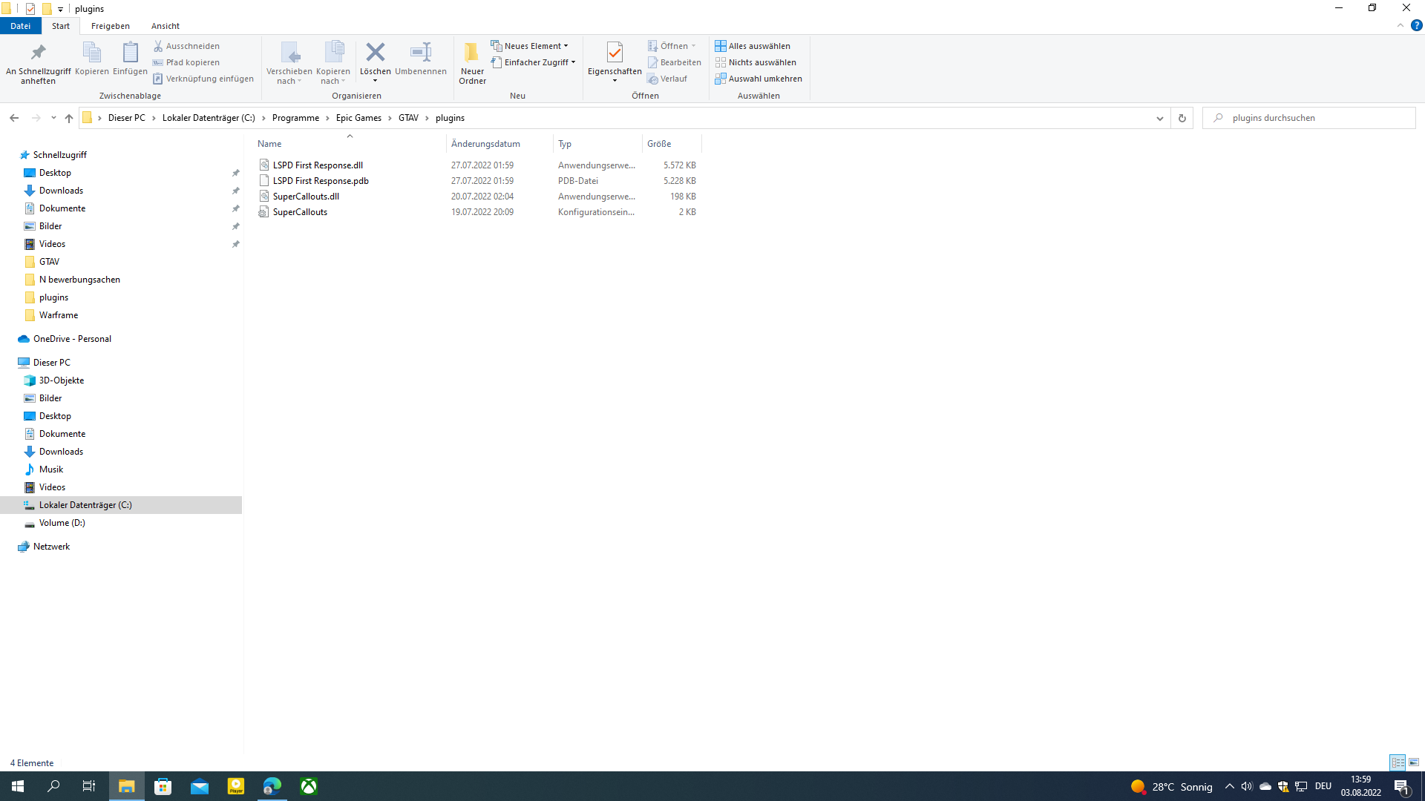Click Epic Games in breadcrumb path
Image resolution: width=1425 pixels, height=801 pixels.
coord(358,118)
